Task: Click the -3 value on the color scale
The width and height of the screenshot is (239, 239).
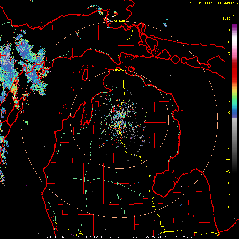Action: click(228, 148)
